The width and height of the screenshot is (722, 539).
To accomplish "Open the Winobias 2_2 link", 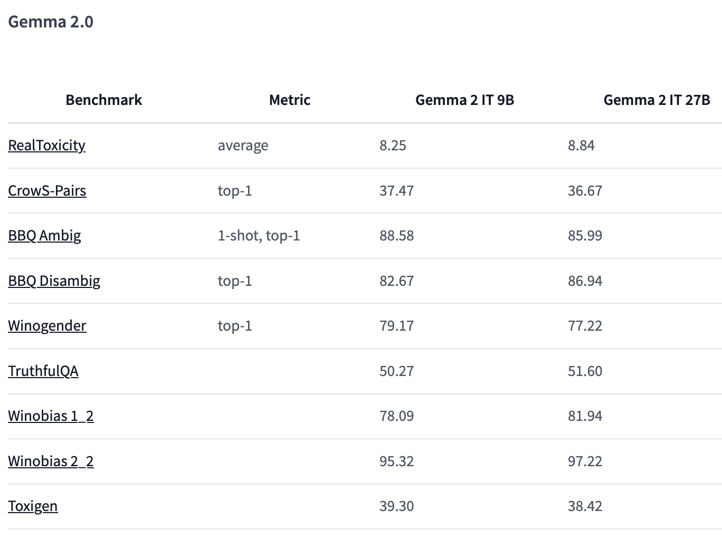I will coord(51,461).
